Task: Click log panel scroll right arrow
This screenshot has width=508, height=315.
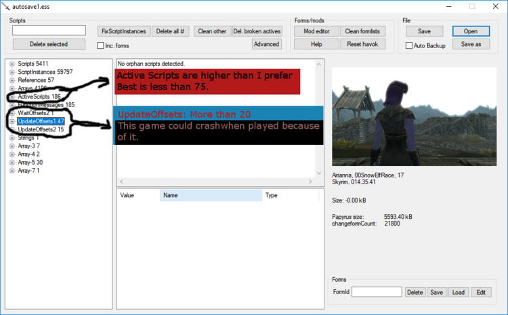Action: (x=310, y=182)
